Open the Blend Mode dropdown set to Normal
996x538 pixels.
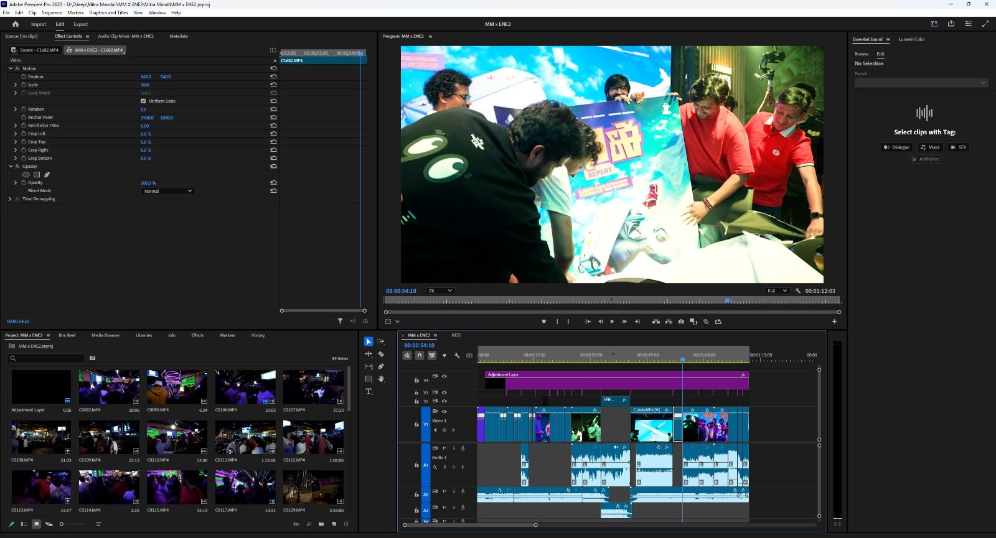(x=168, y=191)
